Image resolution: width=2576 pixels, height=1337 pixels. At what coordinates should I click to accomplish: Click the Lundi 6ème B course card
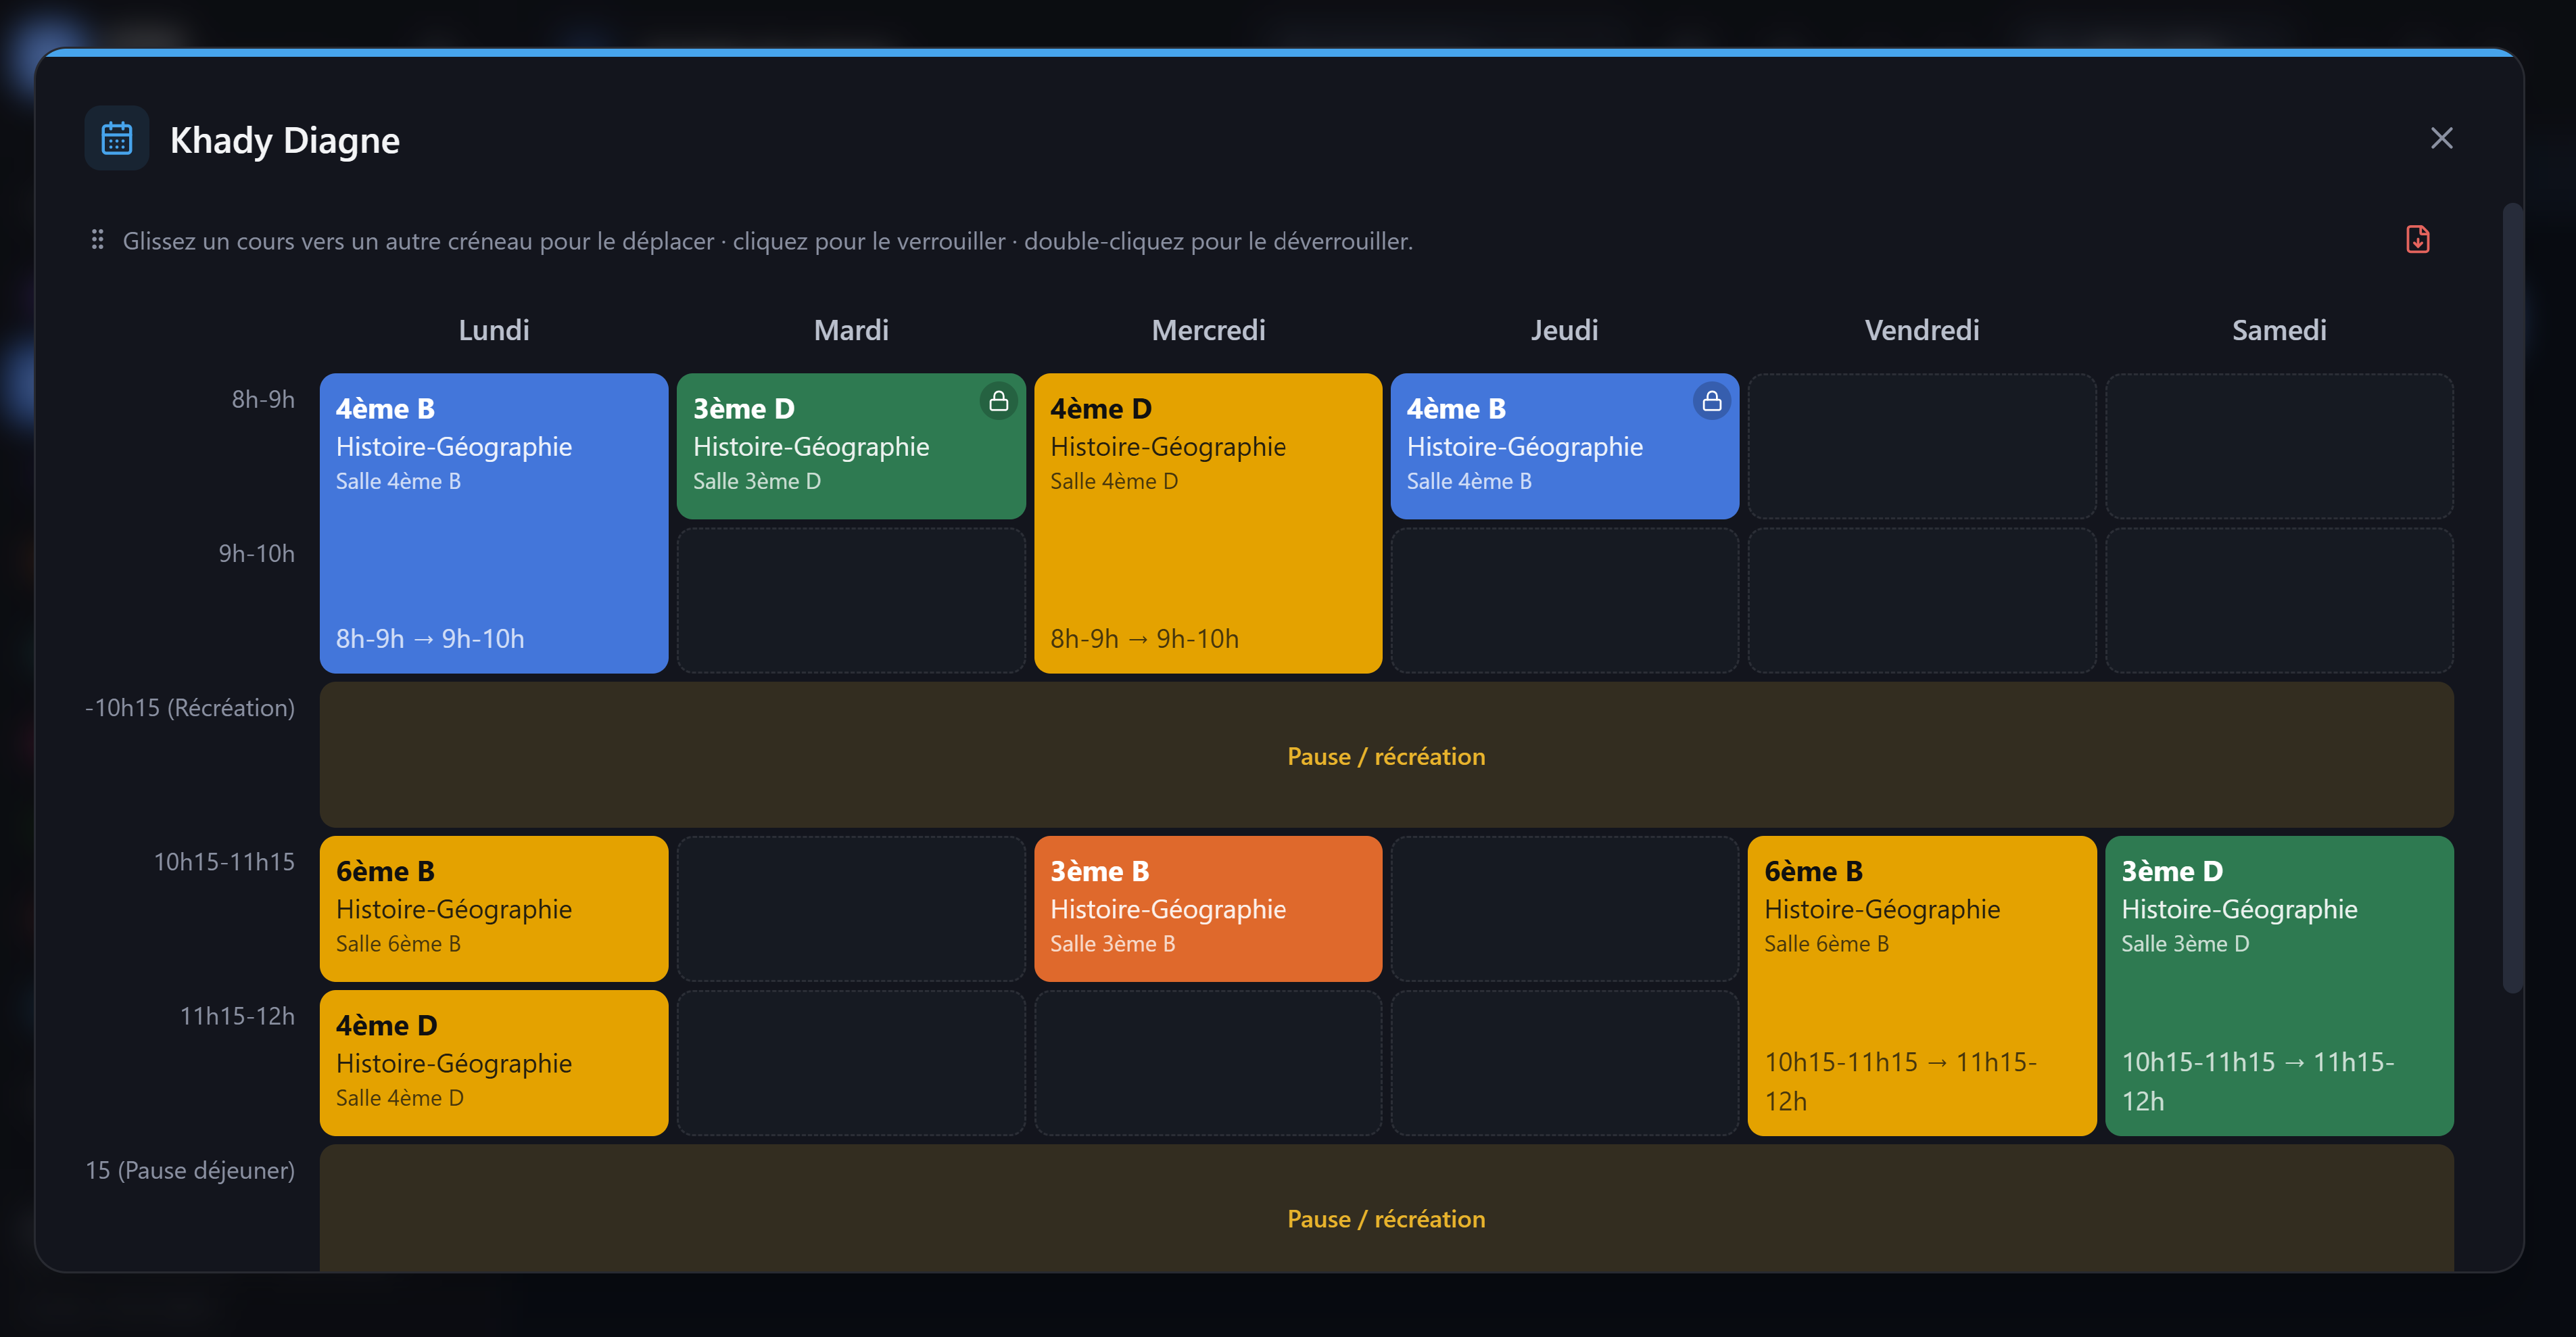[494, 909]
